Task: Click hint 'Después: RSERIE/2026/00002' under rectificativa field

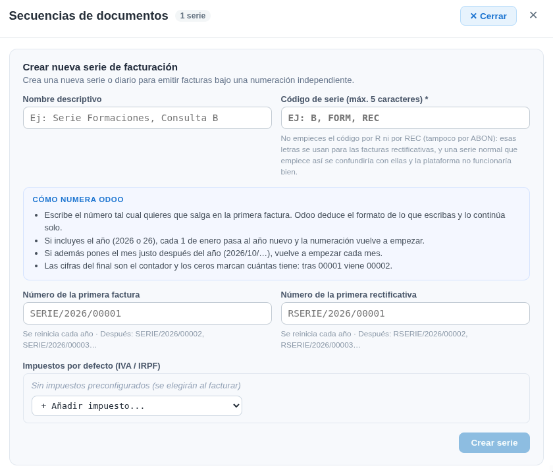Action: 374,340
